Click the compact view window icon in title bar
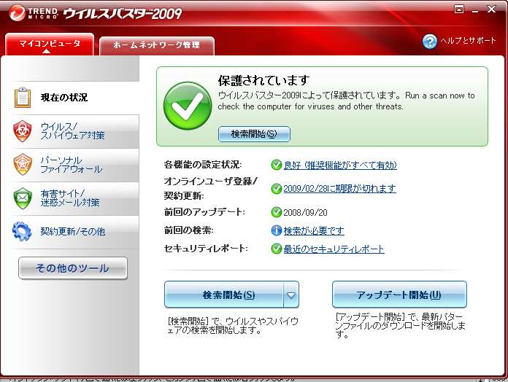The width and height of the screenshot is (508, 382). click(459, 9)
